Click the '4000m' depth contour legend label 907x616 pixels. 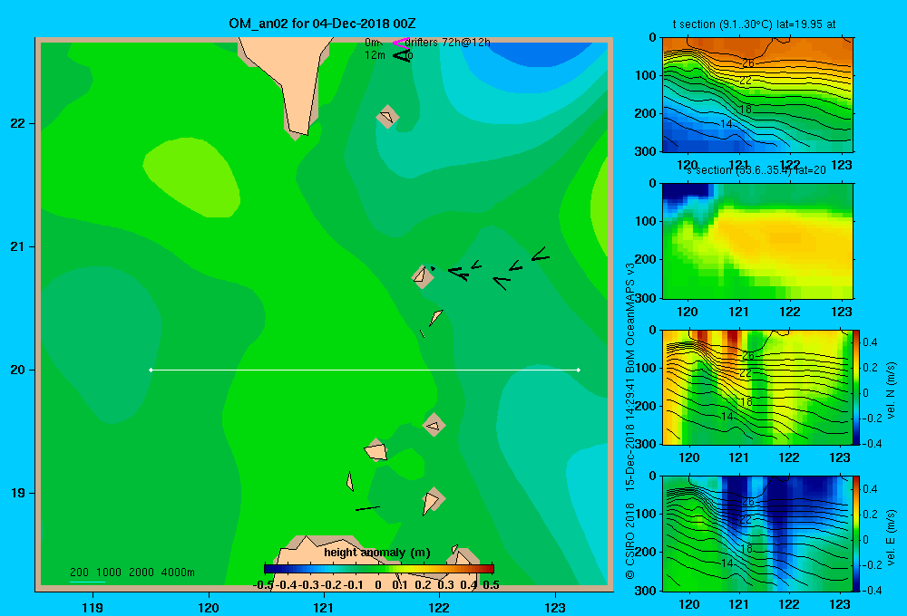178,573
